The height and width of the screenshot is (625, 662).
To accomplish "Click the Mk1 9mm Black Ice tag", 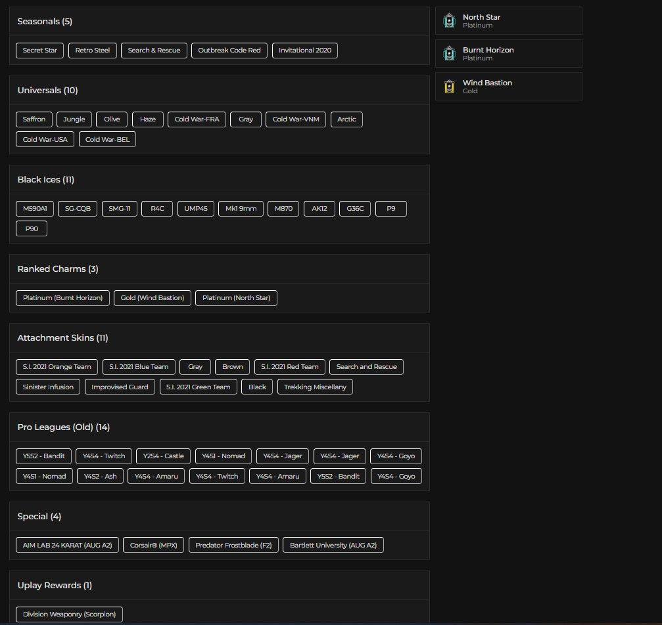I will click(x=241, y=209).
